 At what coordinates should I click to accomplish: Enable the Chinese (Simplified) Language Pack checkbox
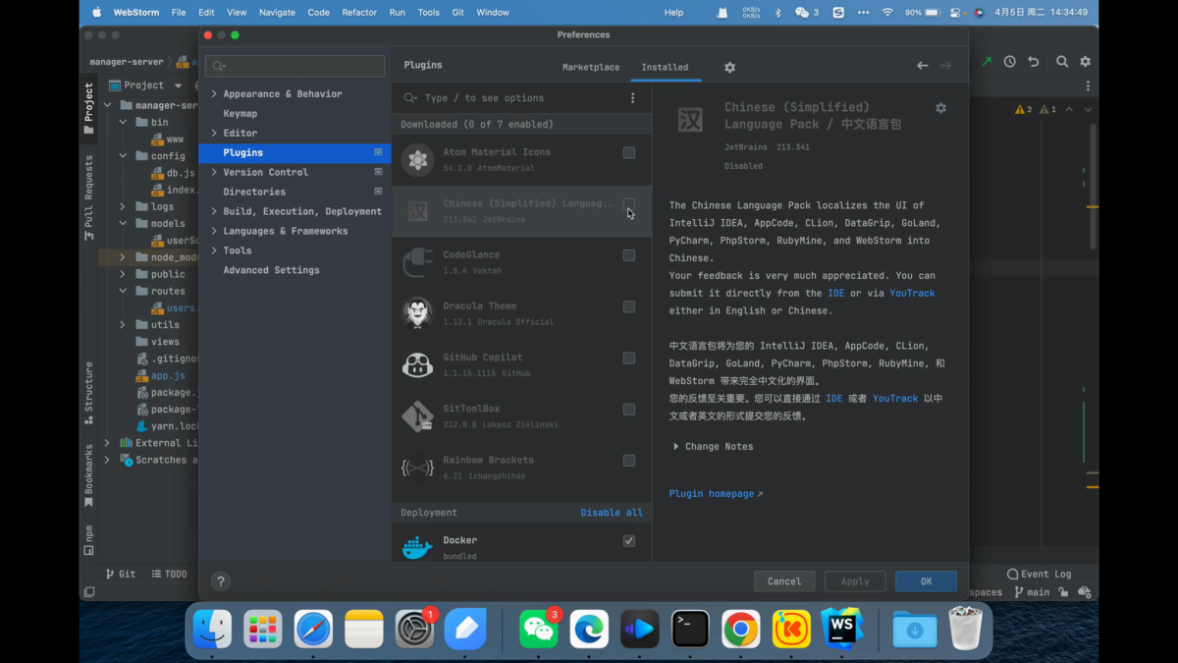[x=629, y=204]
